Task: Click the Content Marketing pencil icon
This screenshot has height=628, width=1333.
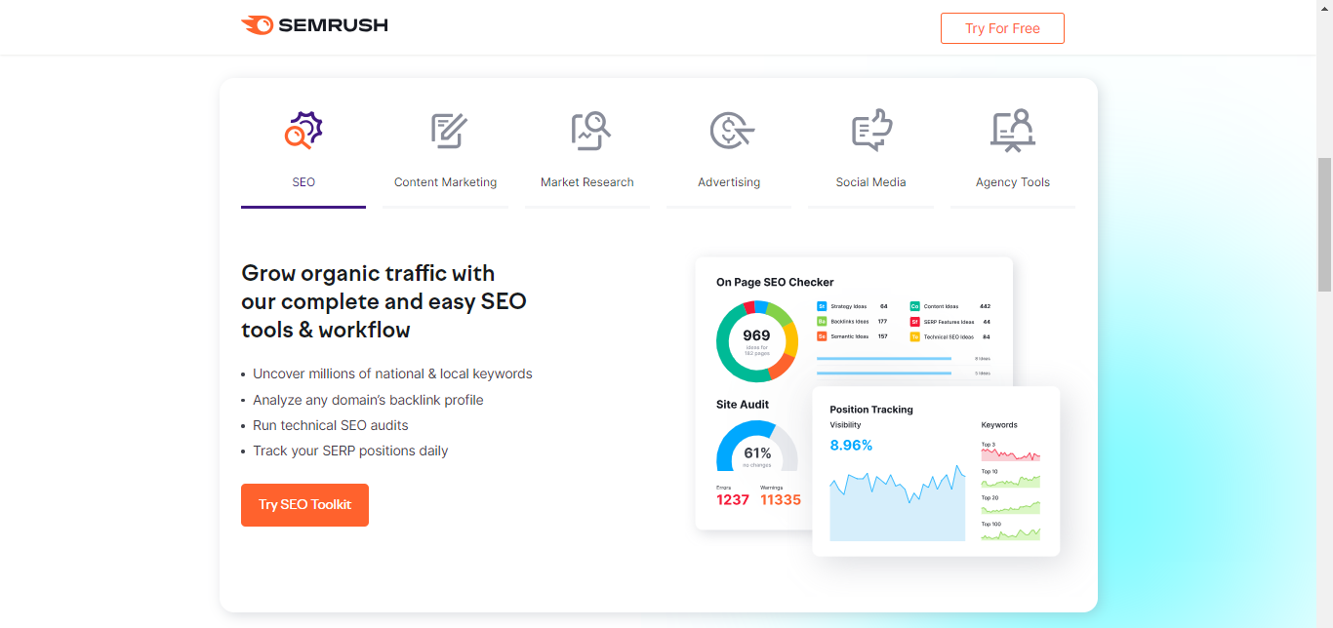Action: pos(448,131)
